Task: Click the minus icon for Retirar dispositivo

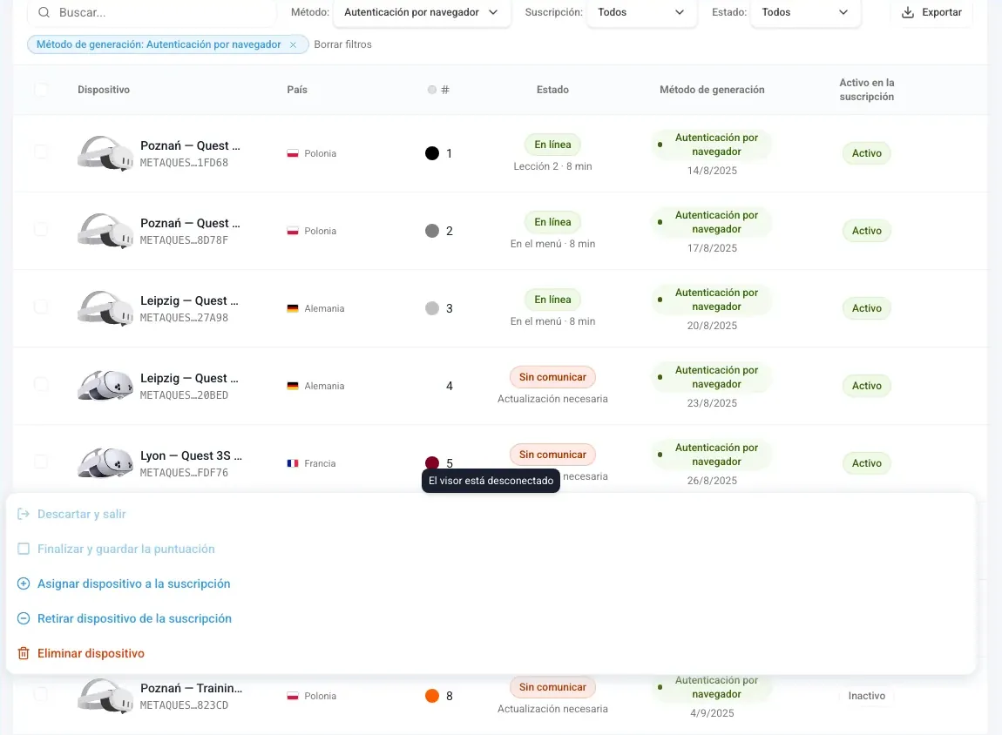Action: (x=24, y=618)
